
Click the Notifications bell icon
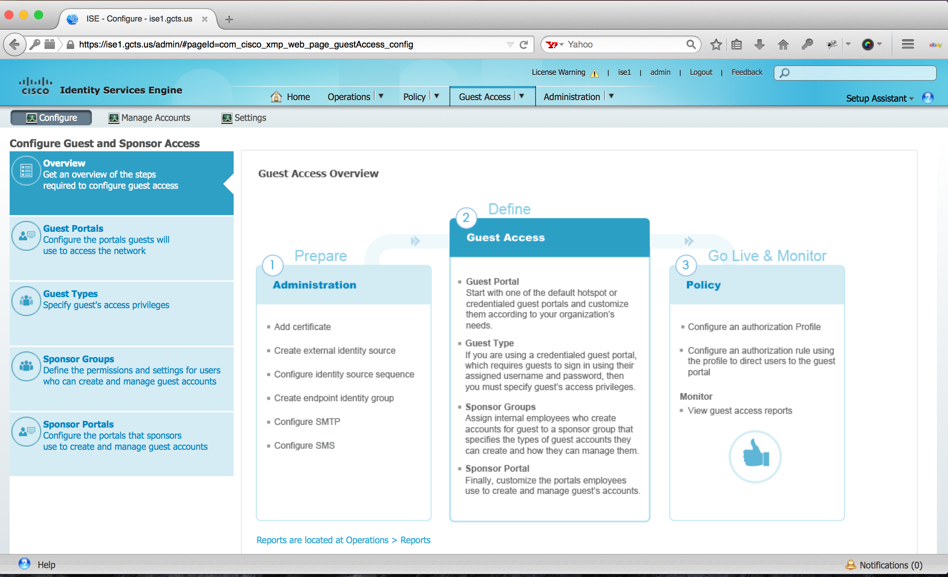(x=851, y=565)
